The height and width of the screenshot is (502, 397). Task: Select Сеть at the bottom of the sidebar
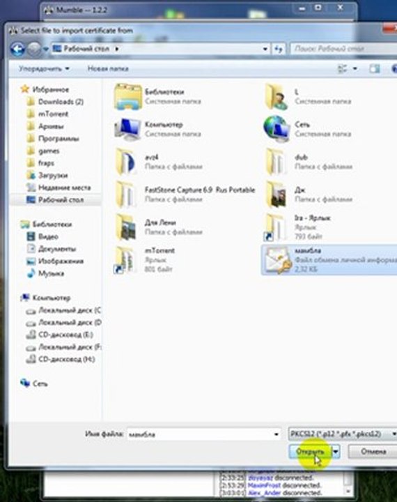click(34, 383)
